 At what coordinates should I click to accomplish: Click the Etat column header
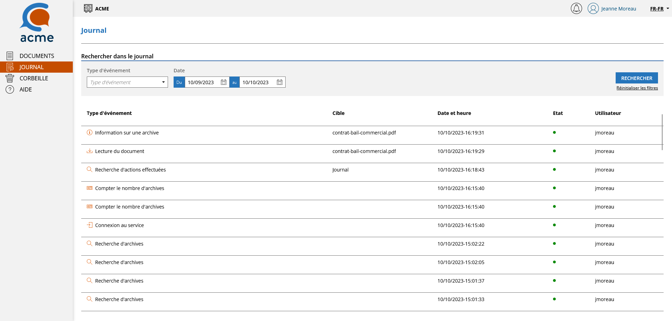(x=558, y=113)
